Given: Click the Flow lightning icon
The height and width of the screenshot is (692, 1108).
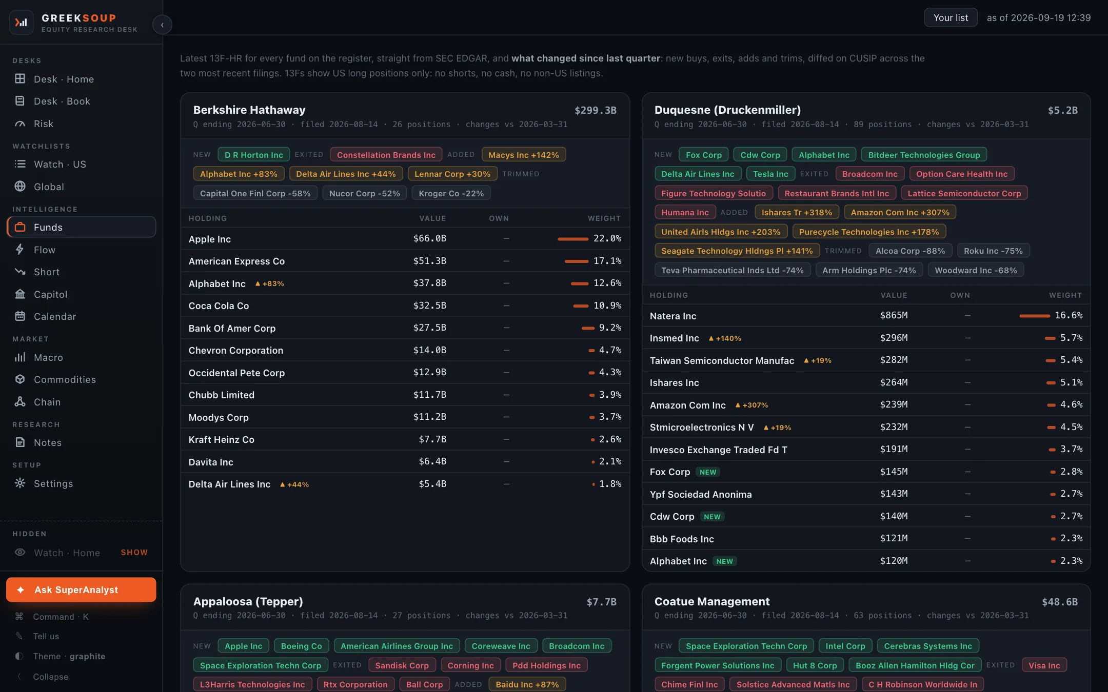Looking at the screenshot, I should pyautogui.click(x=20, y=250).
